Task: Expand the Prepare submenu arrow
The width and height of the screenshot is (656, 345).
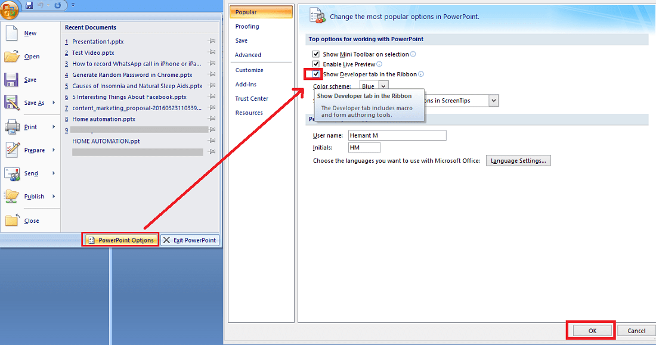Action: [x=54, y=150]
